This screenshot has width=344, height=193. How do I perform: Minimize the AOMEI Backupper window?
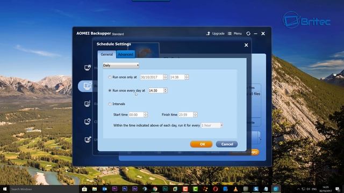point(256,33)
